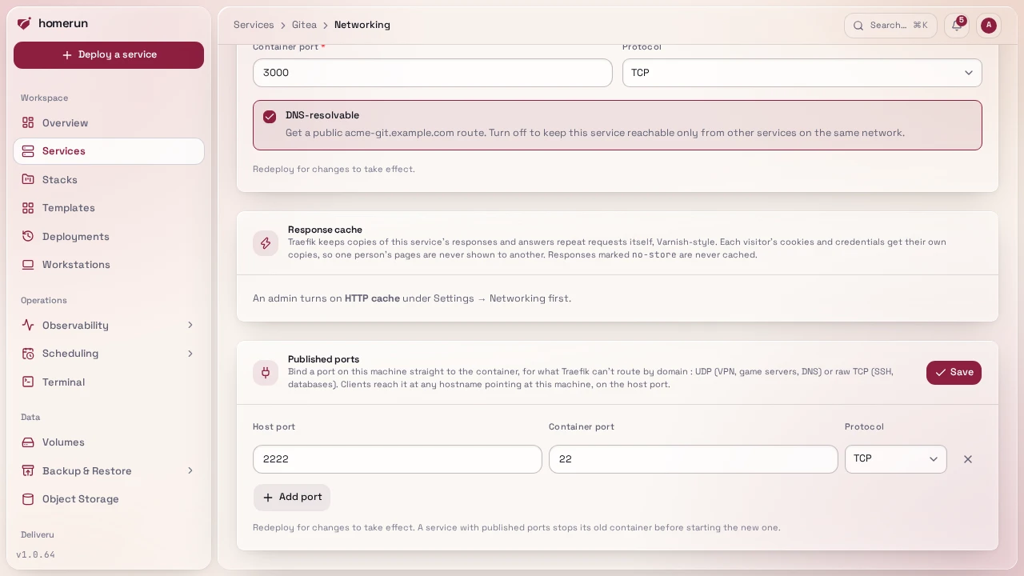
Task: Select Services in the sidebar
Action: 109,151
